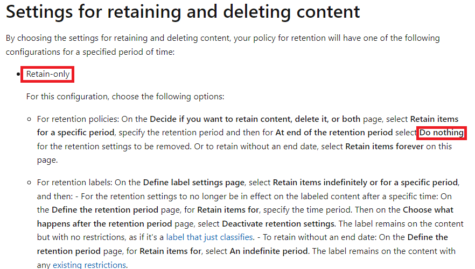
Task: Click the 'For retention labels:' lead-in text
Action: tap(74, 183)
